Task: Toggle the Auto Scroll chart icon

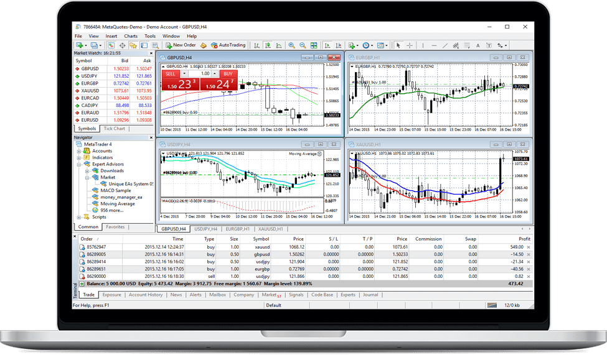Action: (327, 45)
